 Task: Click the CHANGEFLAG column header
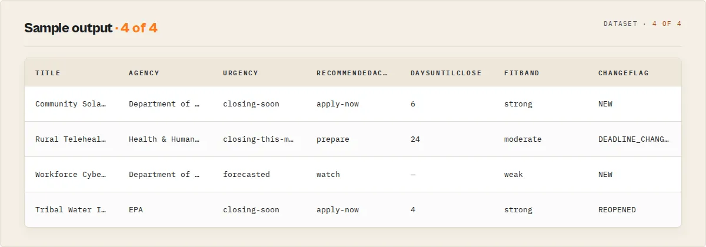click(624, 73)
